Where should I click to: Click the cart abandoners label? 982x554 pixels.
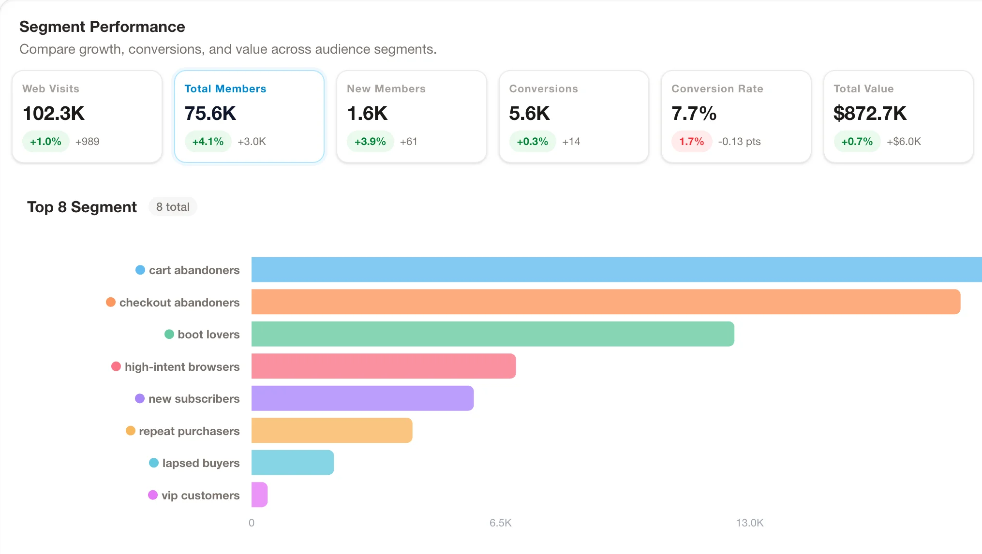tap(194, 270)
